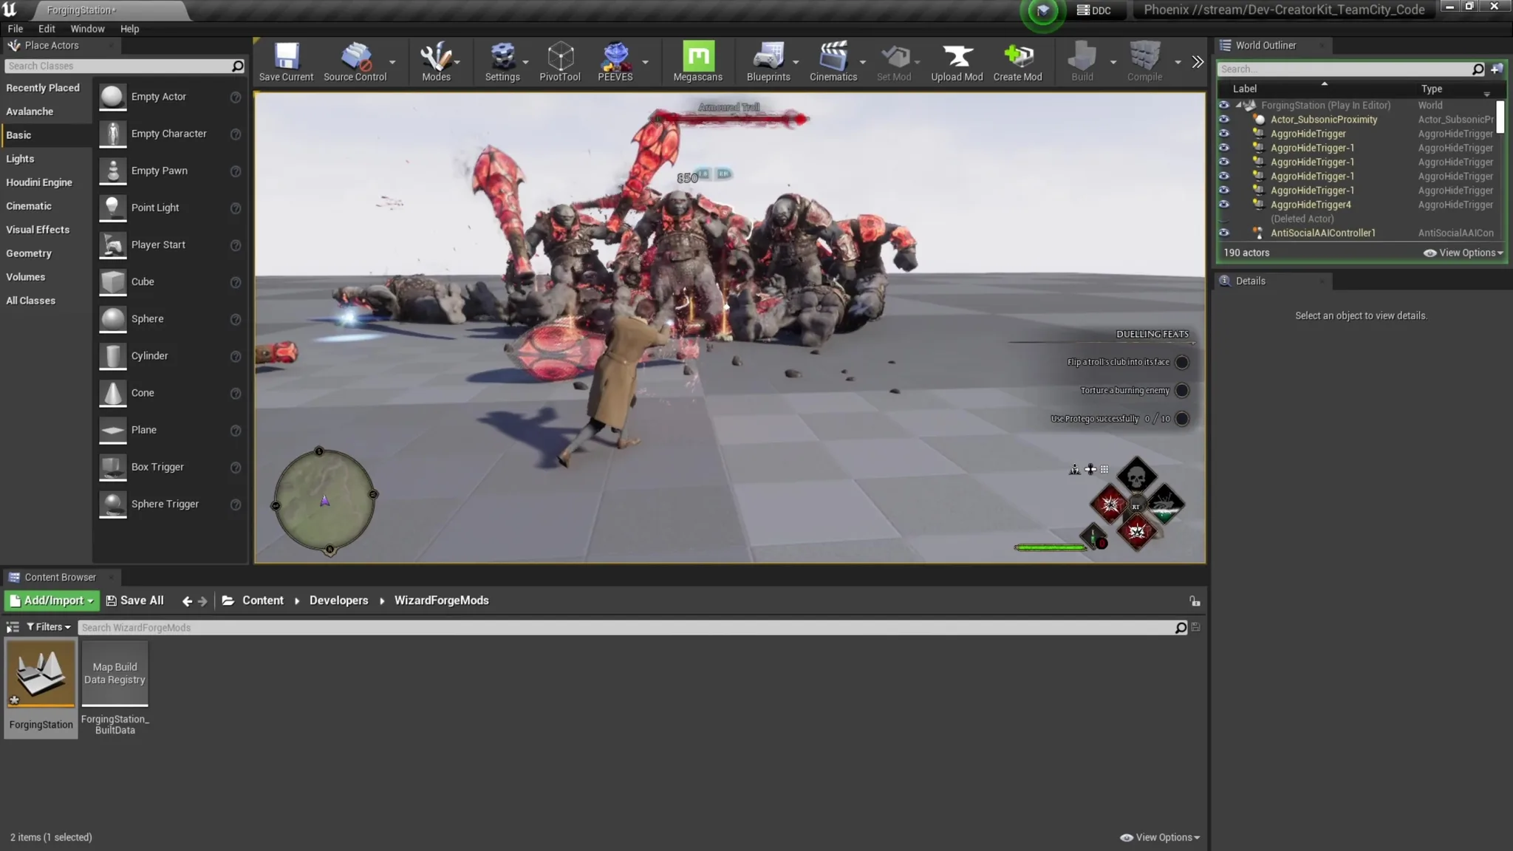Select the Visual Effects category
The width and height of the screenshot is (1513, 851).
pyautogui.click(x=38, y=230)
